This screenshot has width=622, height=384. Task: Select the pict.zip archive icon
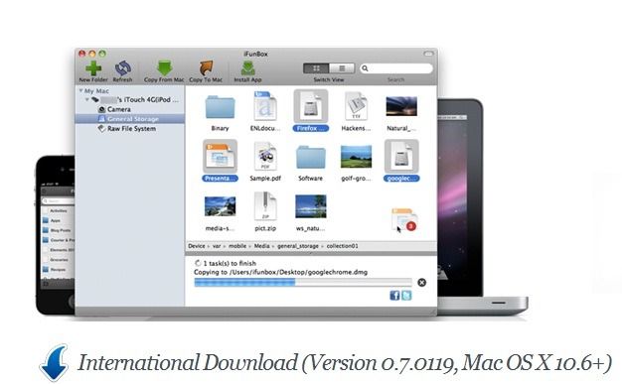265,206
